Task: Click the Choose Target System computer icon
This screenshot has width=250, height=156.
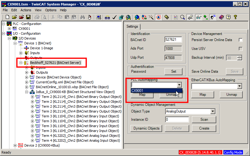Action: pyautogui.click(x=99, y=17)
